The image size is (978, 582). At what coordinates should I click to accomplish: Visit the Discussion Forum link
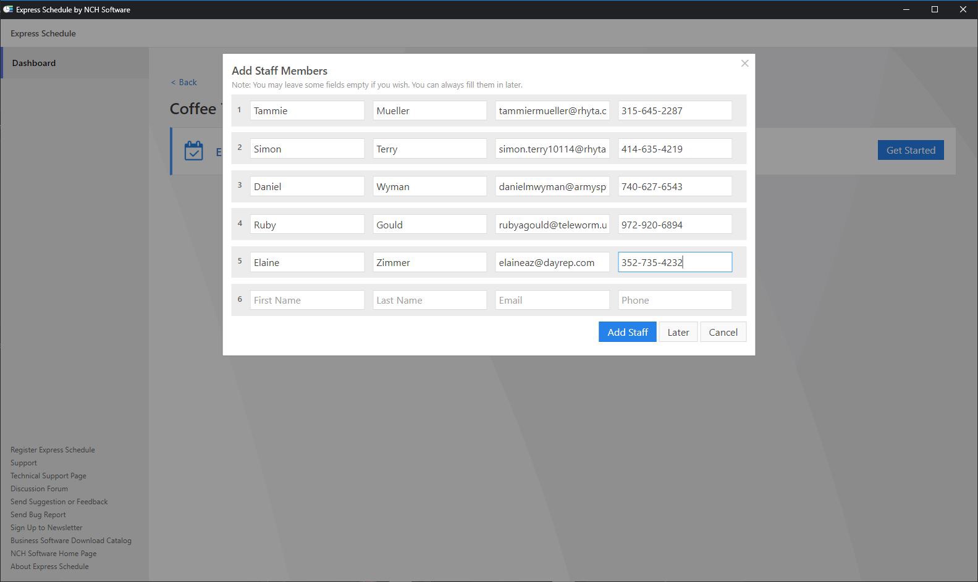(x=39, y=489)
